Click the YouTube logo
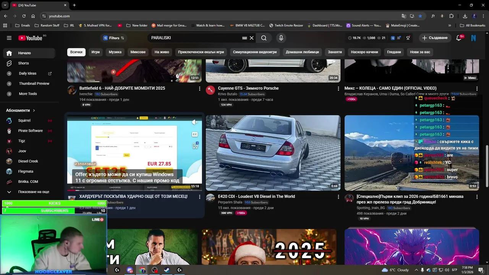Screen dimensions: 489x275 (31, 38)
